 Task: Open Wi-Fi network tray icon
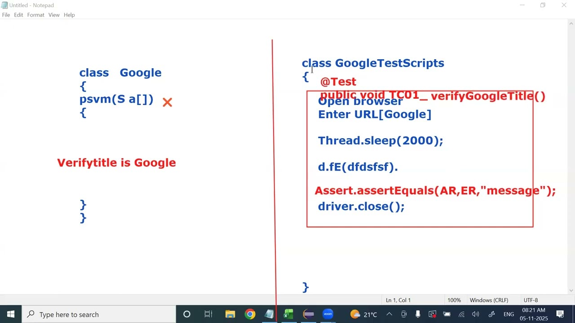click(461, 314)
